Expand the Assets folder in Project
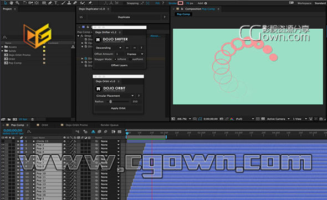Image resolution: width=327 pixels, height=200 pixels. pyautogui.click(x=2, y=47)
